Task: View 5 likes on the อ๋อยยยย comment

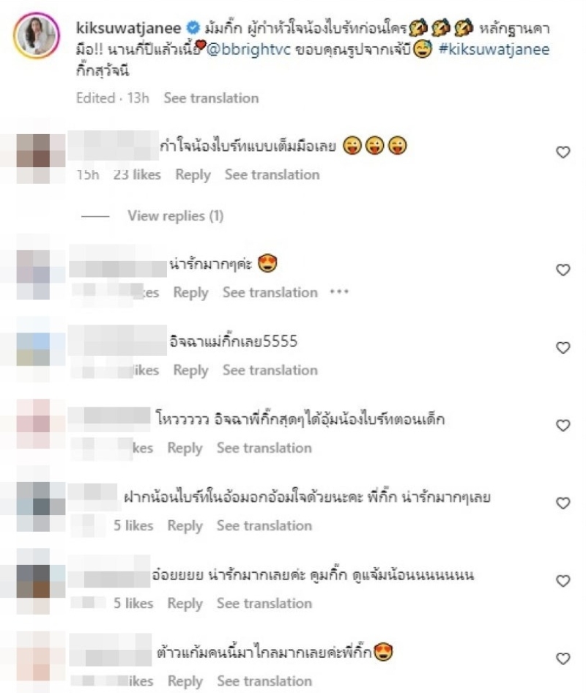Action: point(133,604)
